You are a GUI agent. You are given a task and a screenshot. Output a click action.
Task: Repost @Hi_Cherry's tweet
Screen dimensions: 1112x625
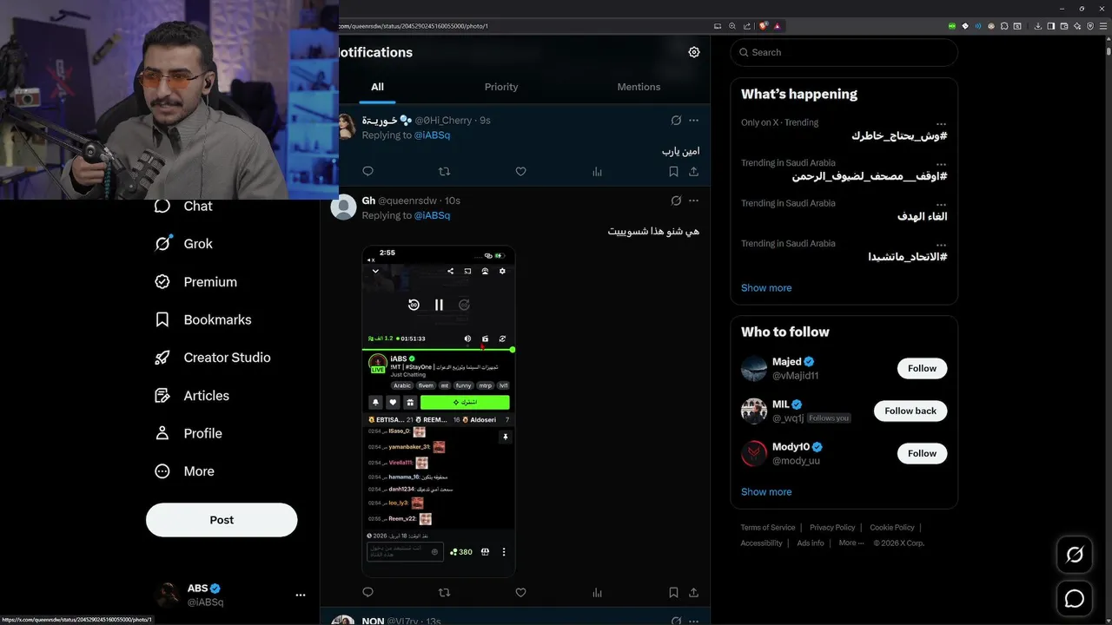click(x=444, y=172)
